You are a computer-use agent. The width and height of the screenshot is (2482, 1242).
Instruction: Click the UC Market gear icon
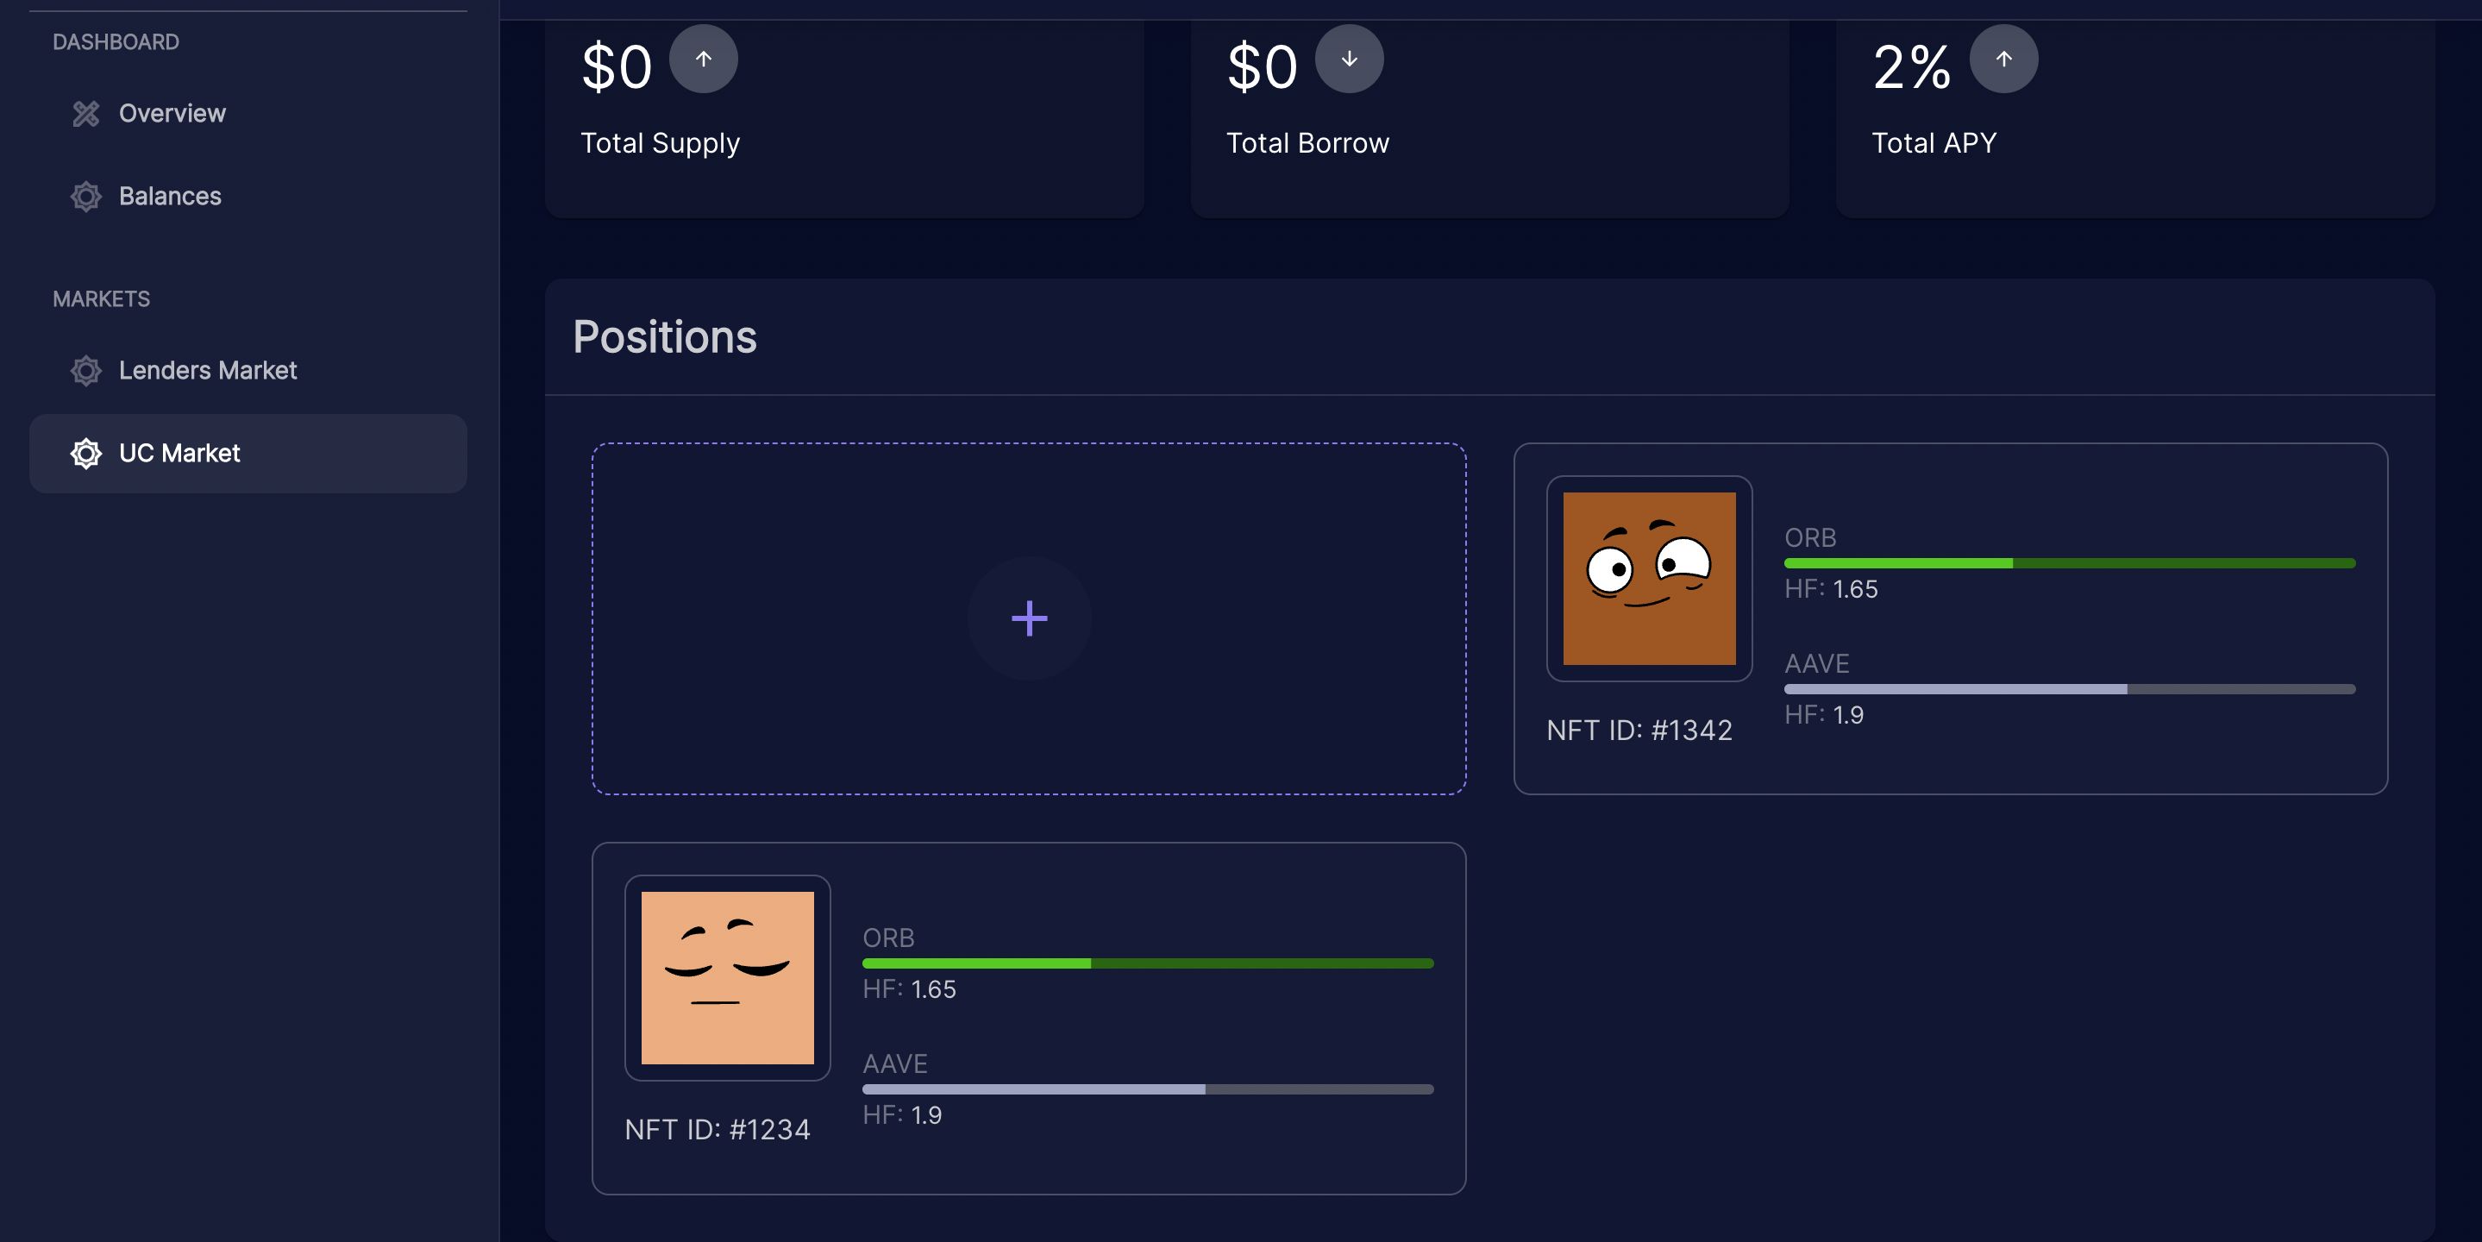pyautogui.click(x=84, y=451)
